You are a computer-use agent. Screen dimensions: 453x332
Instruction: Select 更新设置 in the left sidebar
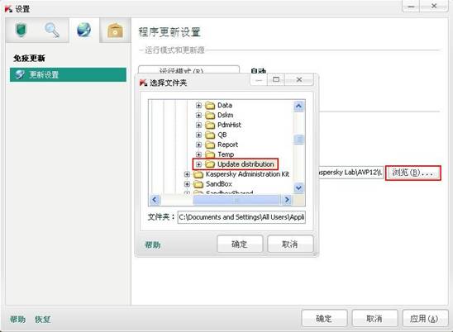pyautogui.click(x=68, y=75)
